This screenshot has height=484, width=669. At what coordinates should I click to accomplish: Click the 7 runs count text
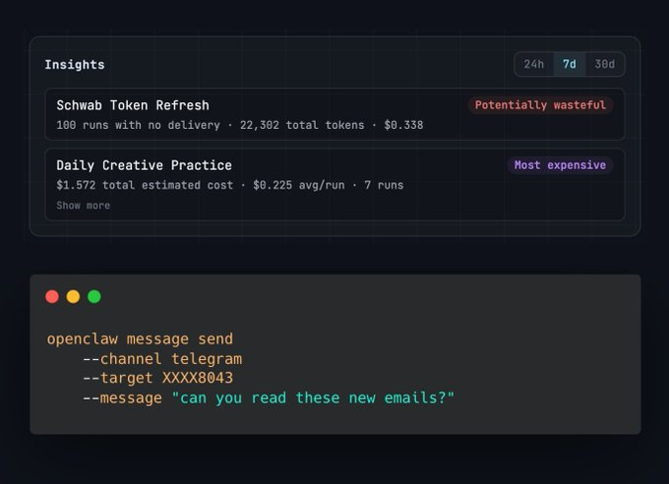pos(384,185)
